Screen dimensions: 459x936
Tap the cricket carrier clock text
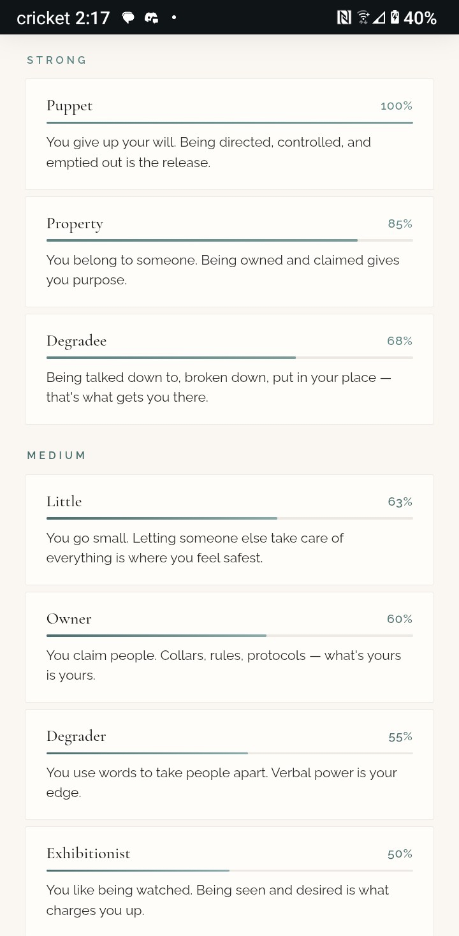(x=63, y=18)
